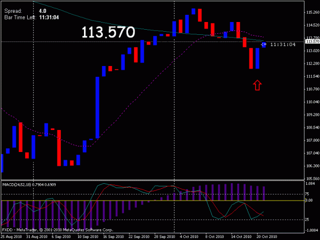
Task: Click the 75 level label on the MACD scale
Action: coord(307,194)
